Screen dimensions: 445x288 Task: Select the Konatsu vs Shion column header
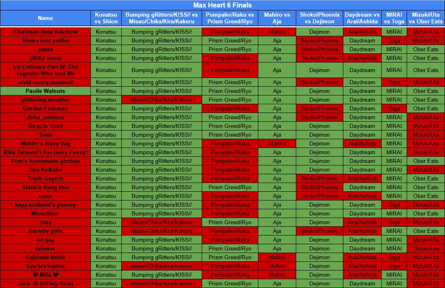(x=106, y=18)
